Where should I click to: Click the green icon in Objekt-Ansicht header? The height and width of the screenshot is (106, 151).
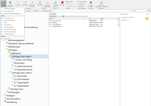coord(147,14)
